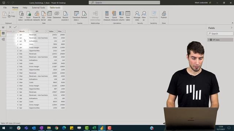Publish the report
Screen dimensions: 234x131
(x=164, y=15)
